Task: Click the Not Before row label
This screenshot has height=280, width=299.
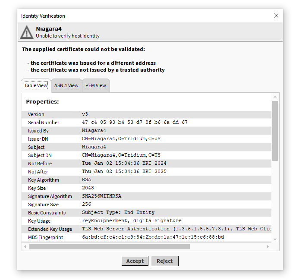Action: point(40,164)
